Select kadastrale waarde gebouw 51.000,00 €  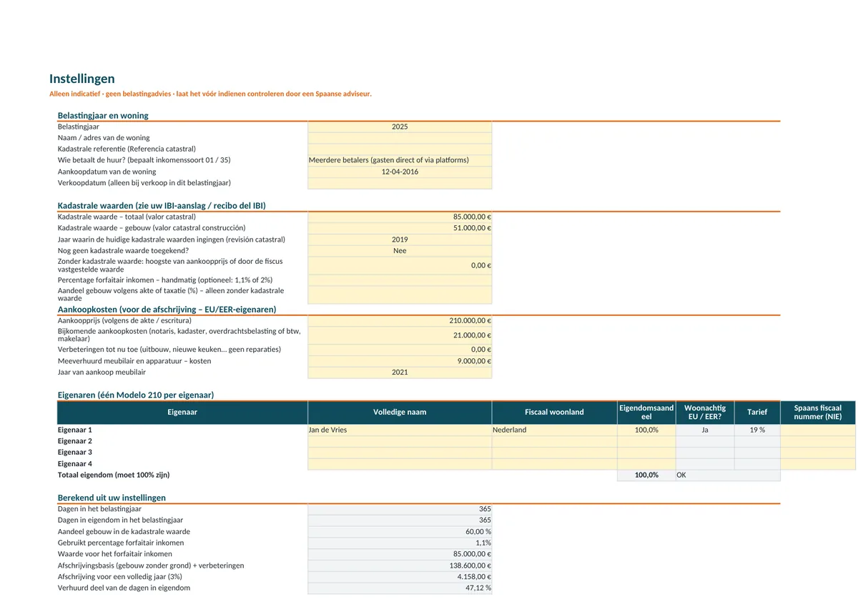(400, 228)
